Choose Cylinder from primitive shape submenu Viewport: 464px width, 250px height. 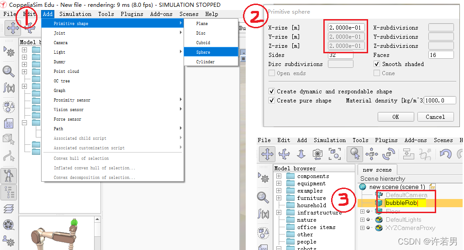[x=211, y=61]
